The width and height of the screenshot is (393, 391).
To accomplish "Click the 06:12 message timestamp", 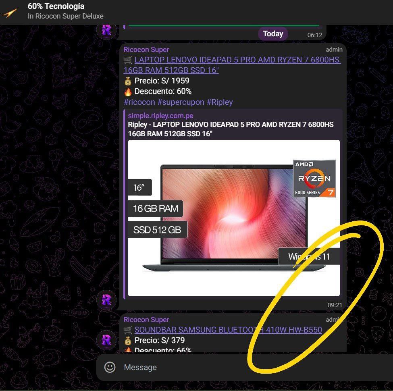I will click(x=315, y=35).
